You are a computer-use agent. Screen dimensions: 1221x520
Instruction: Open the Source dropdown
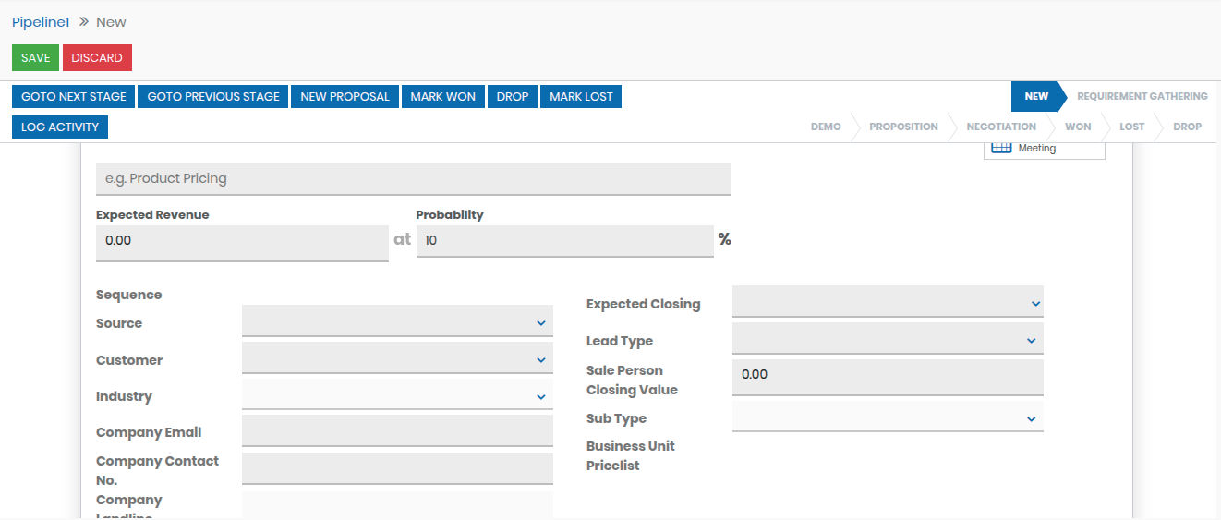[397, 322]
